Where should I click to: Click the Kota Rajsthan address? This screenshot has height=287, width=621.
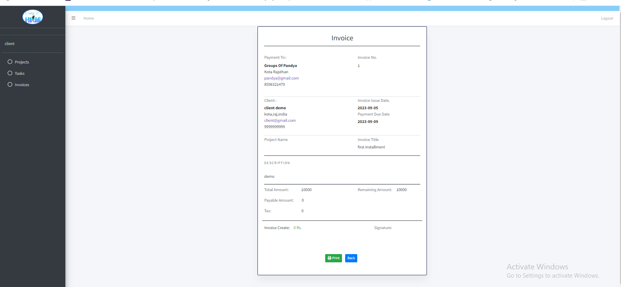pos(276,72)
